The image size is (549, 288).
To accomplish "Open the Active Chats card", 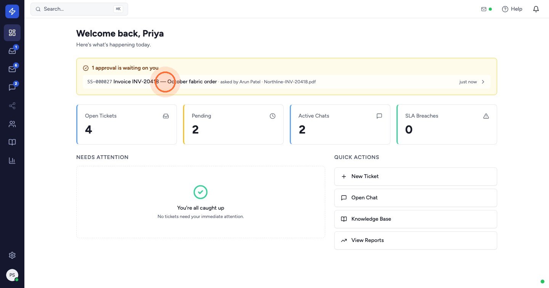I will pos(340,124).
